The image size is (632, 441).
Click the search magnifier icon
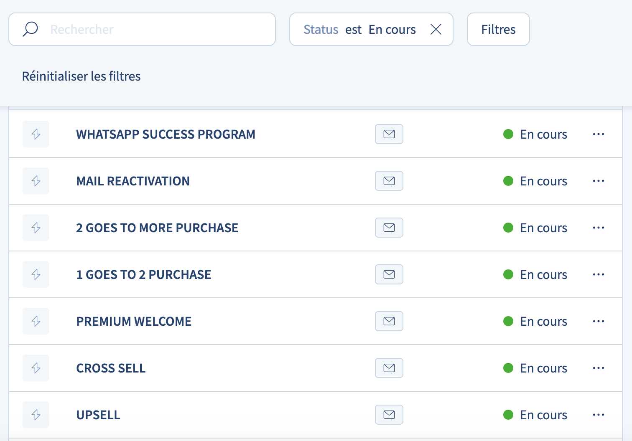click(30, 29)
